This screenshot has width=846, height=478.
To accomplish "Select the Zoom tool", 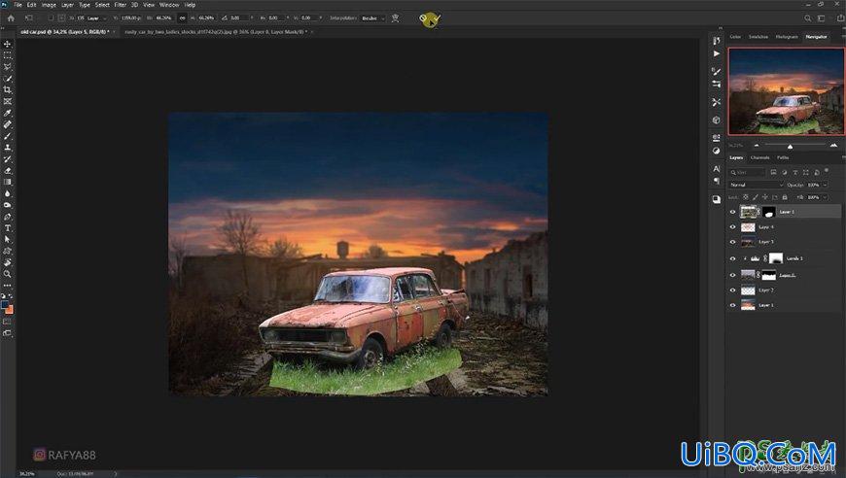I will tap(8, 274).
